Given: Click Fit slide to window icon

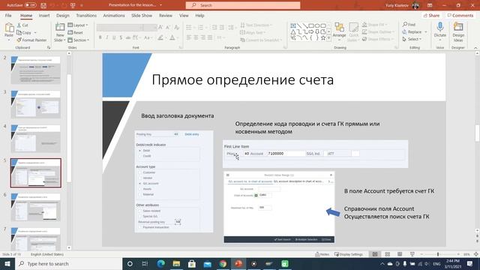Looking at the screenshot, I should pos(476,254).
